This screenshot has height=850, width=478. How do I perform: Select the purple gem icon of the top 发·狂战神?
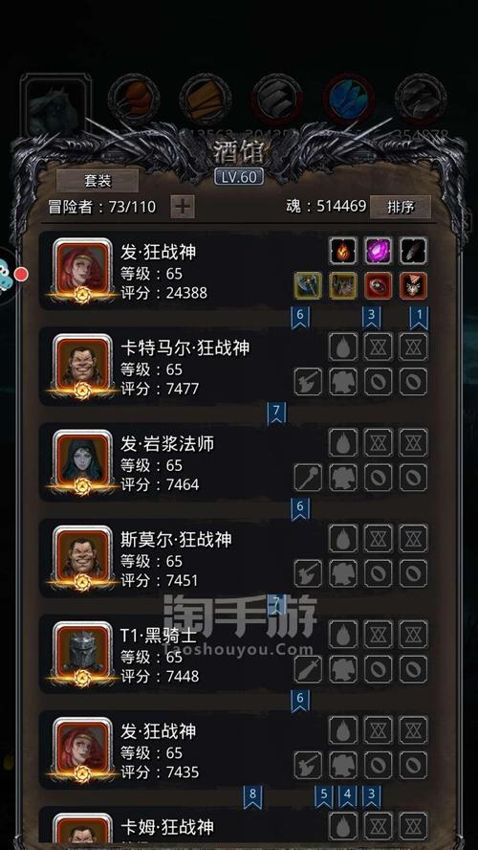[x=378, y=252]
